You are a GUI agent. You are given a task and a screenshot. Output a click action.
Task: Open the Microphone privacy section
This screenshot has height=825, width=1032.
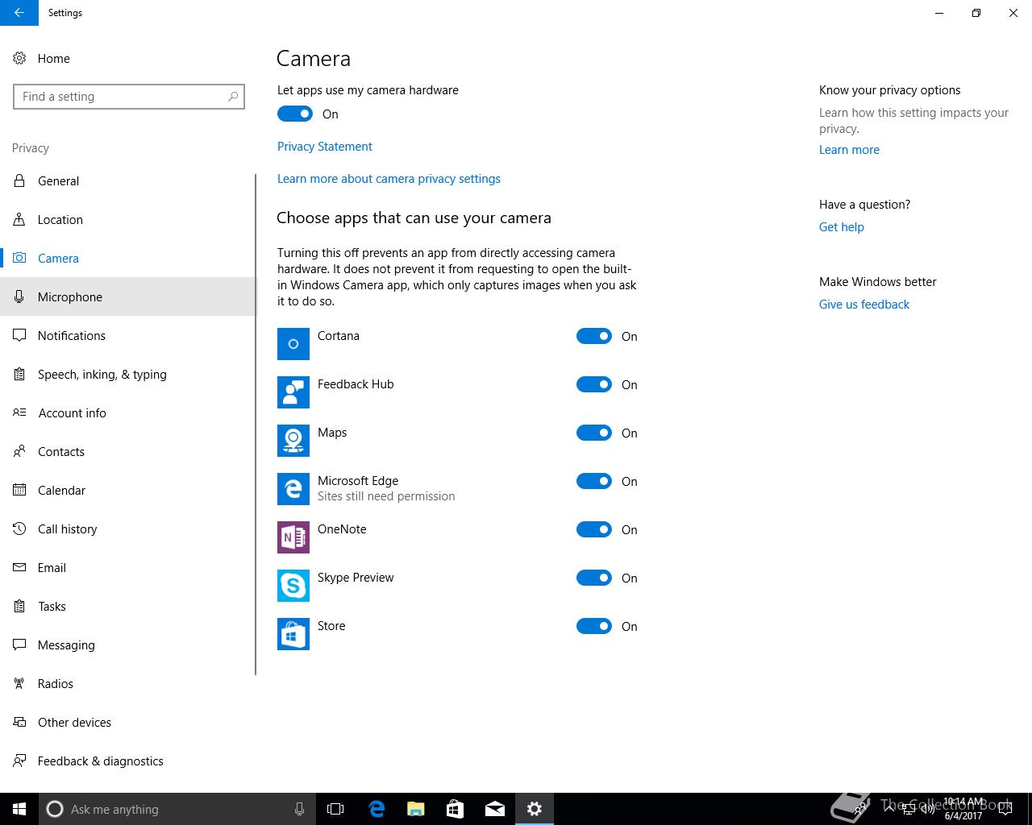[x=70, y=297]
